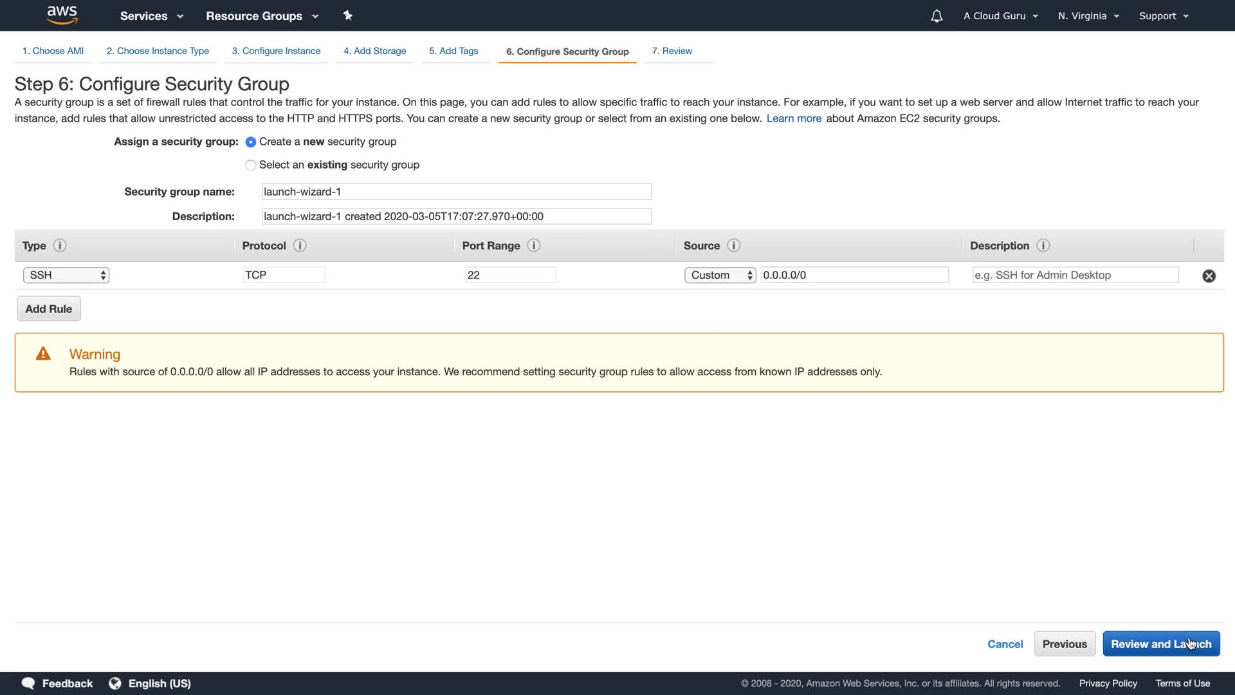Image resolution: width=1235 pixels, height=695 pixels.
Task: Click the Security group name field
Action: [x=456, y=192]
